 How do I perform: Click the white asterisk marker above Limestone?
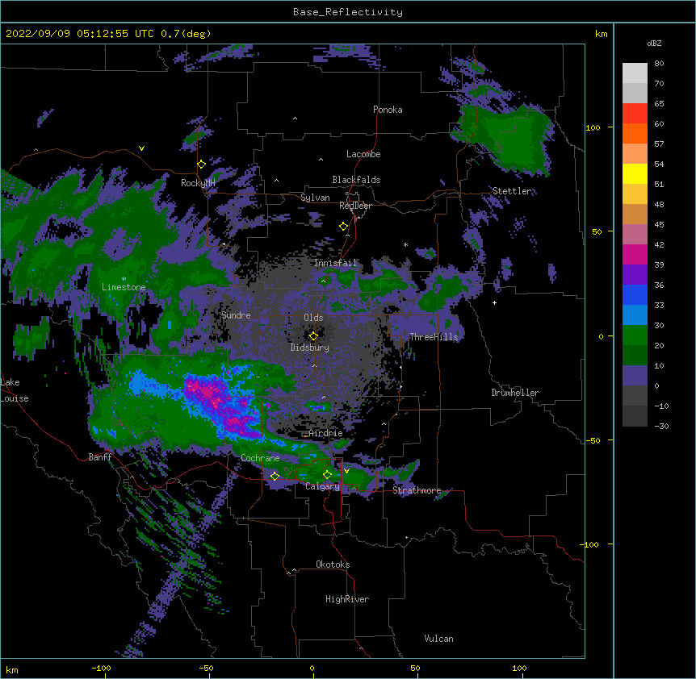point(124,279)
